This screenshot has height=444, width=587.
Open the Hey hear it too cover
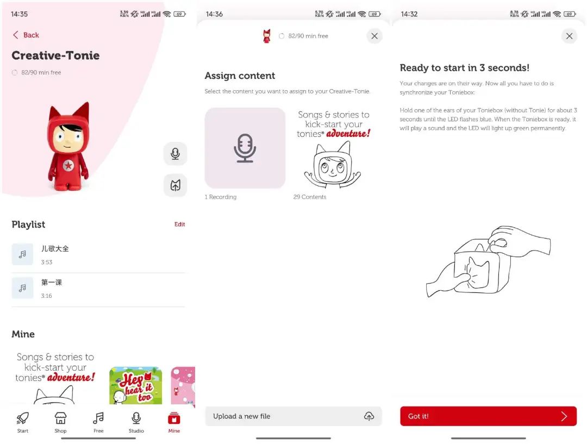(x=135, y=386)
